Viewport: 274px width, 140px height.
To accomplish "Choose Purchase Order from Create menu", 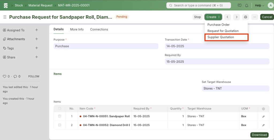I will pyautogui.click(x=218, y=25).
